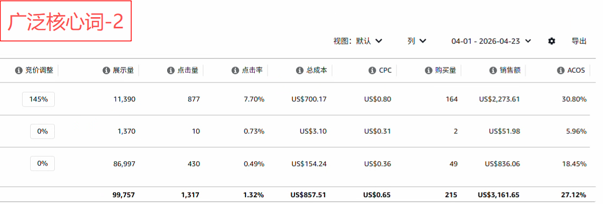Edit the 0% bid adjustment in US$154.24 row
Screen dimensions: 603x204
[42, 163]
